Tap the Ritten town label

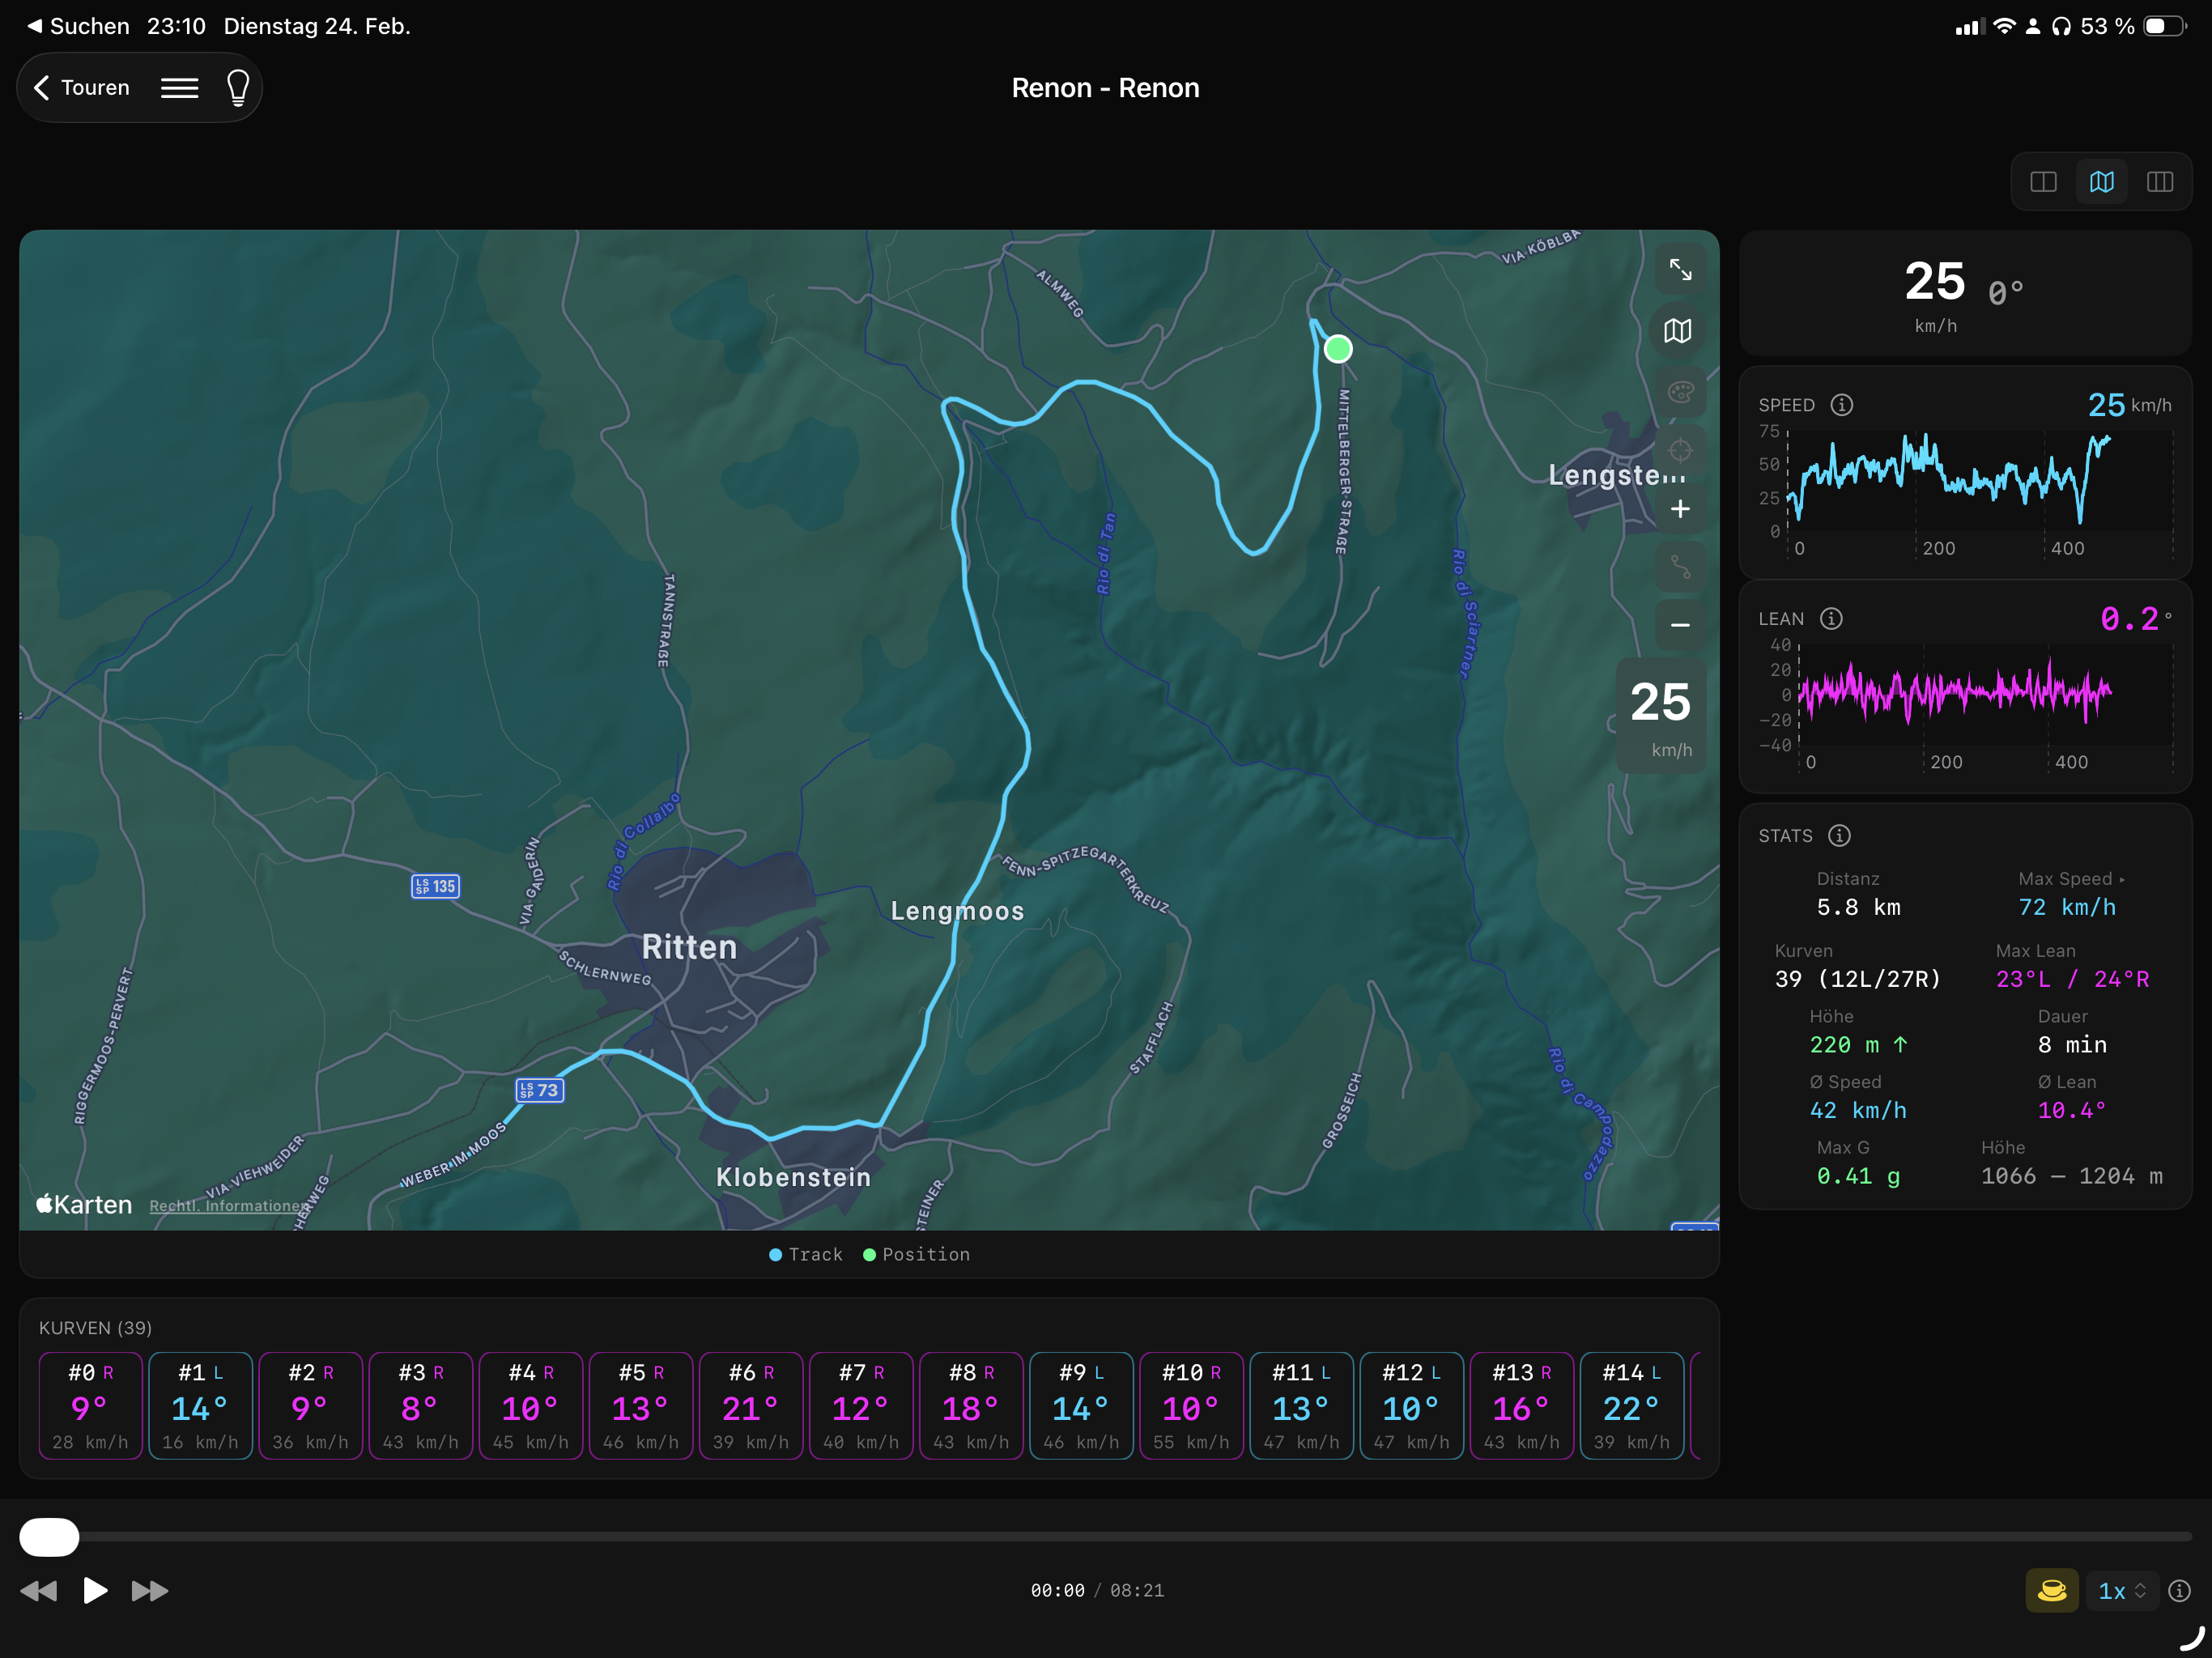pyautogui.click(x=689, y=947)
